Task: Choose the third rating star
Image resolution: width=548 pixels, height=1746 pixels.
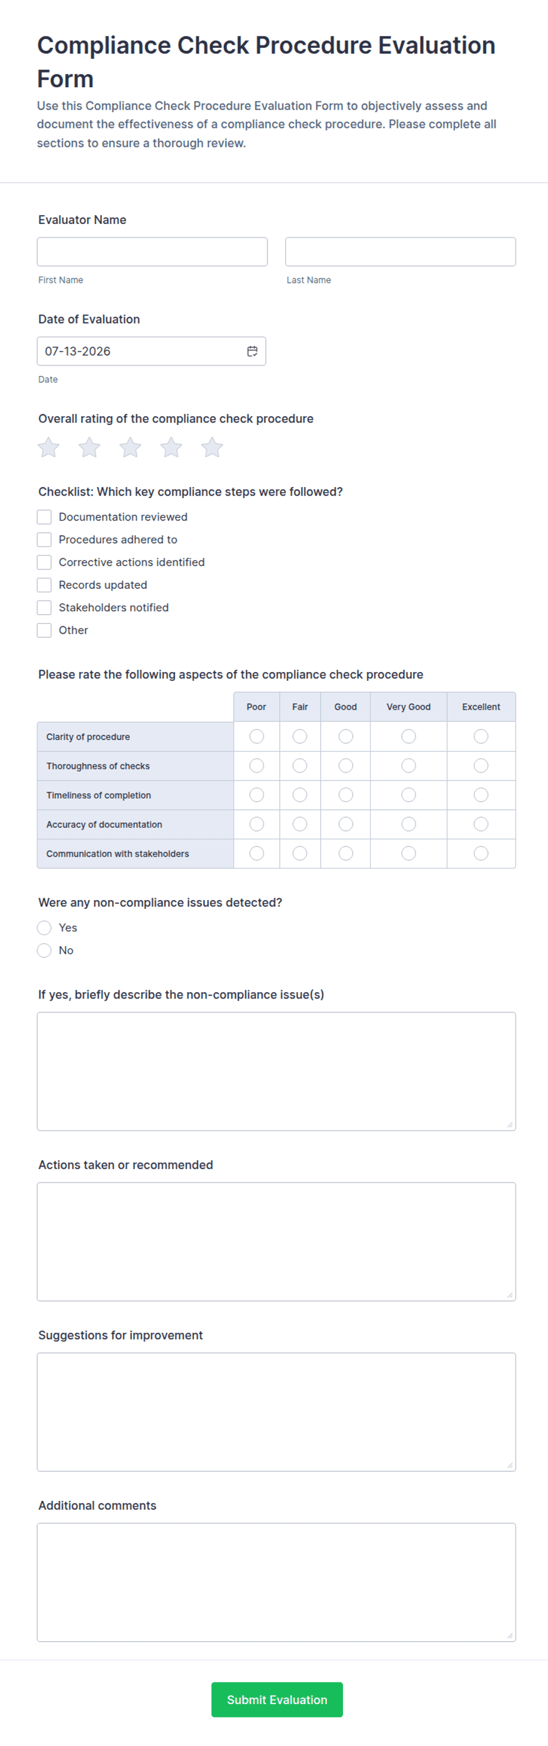Action: tap(130, 447)
